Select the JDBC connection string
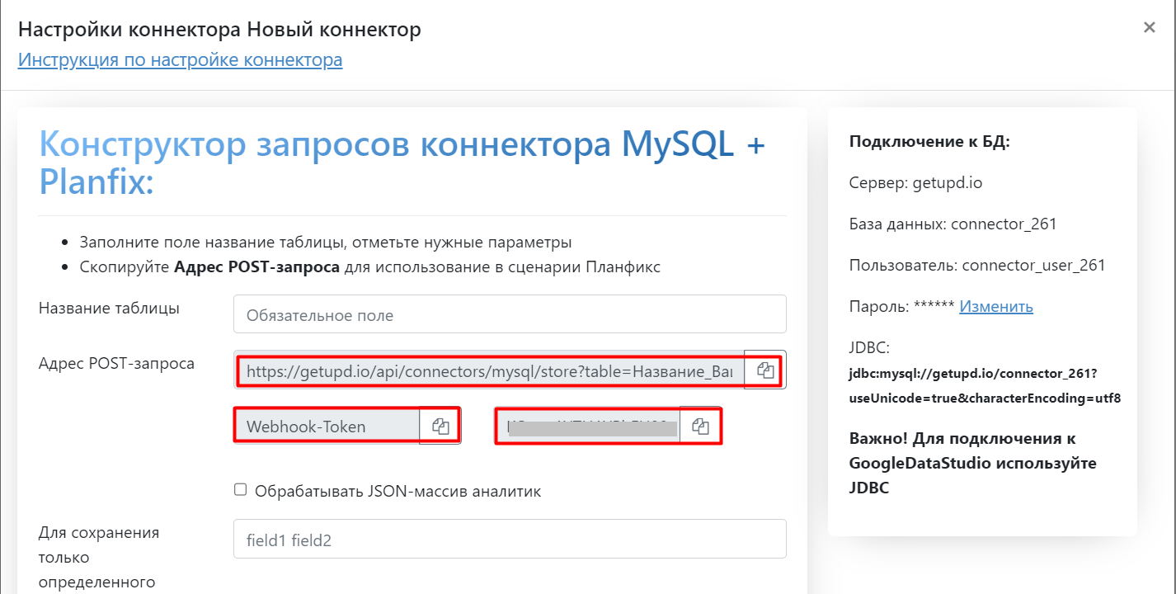1176x594 pixels. click(985, 385)
